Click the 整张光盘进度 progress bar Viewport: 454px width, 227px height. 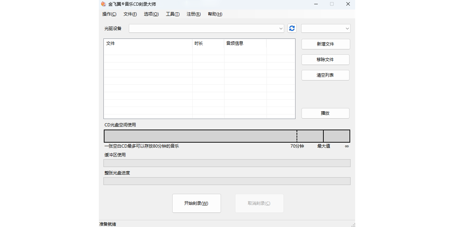pos(227,181)
